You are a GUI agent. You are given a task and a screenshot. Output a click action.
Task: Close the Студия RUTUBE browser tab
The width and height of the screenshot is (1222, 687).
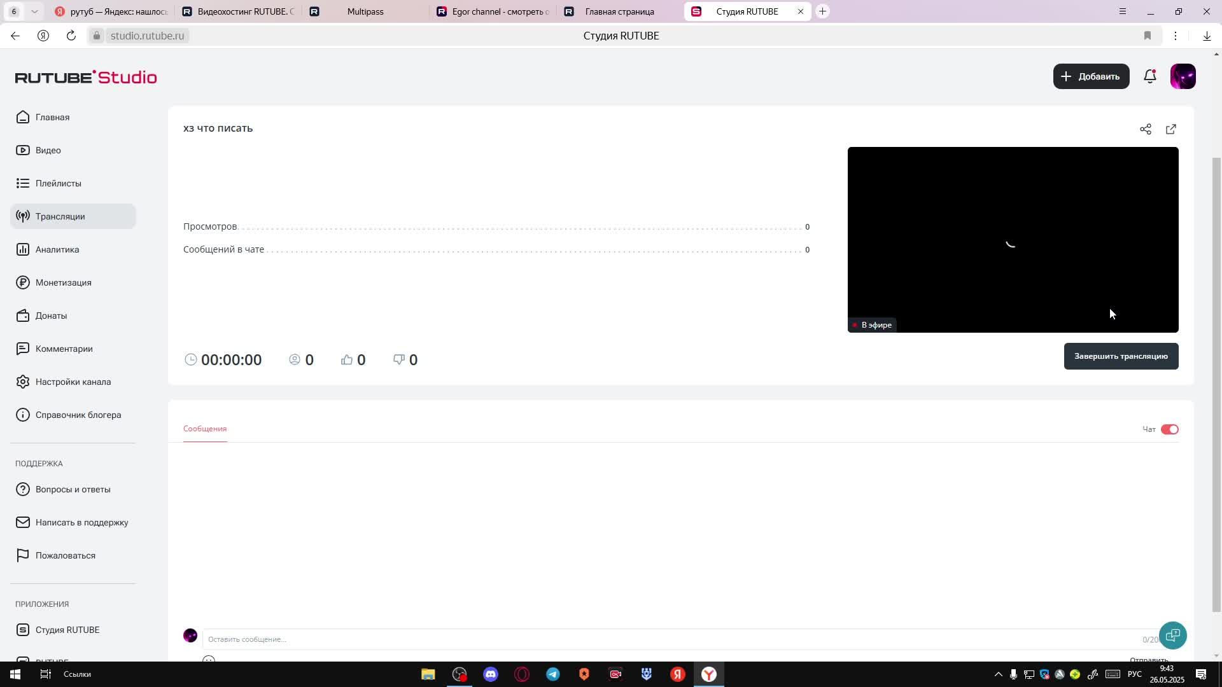(801, 11)
